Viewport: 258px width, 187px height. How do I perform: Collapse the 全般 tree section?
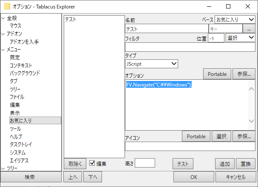point(3,18)
